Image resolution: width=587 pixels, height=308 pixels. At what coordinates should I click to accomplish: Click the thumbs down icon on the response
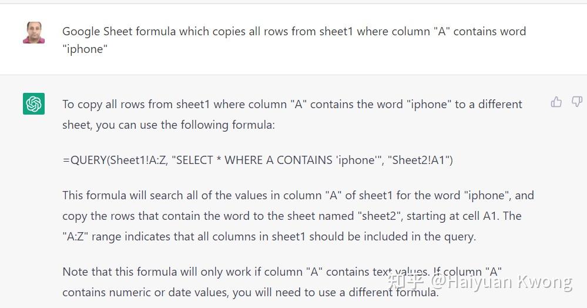(576, 102)
